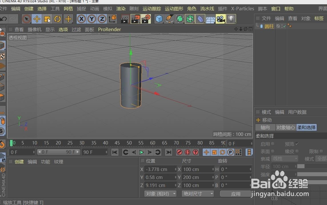
Task: Toggle the 橡皮 checkbox
Action: coord(297,151)
